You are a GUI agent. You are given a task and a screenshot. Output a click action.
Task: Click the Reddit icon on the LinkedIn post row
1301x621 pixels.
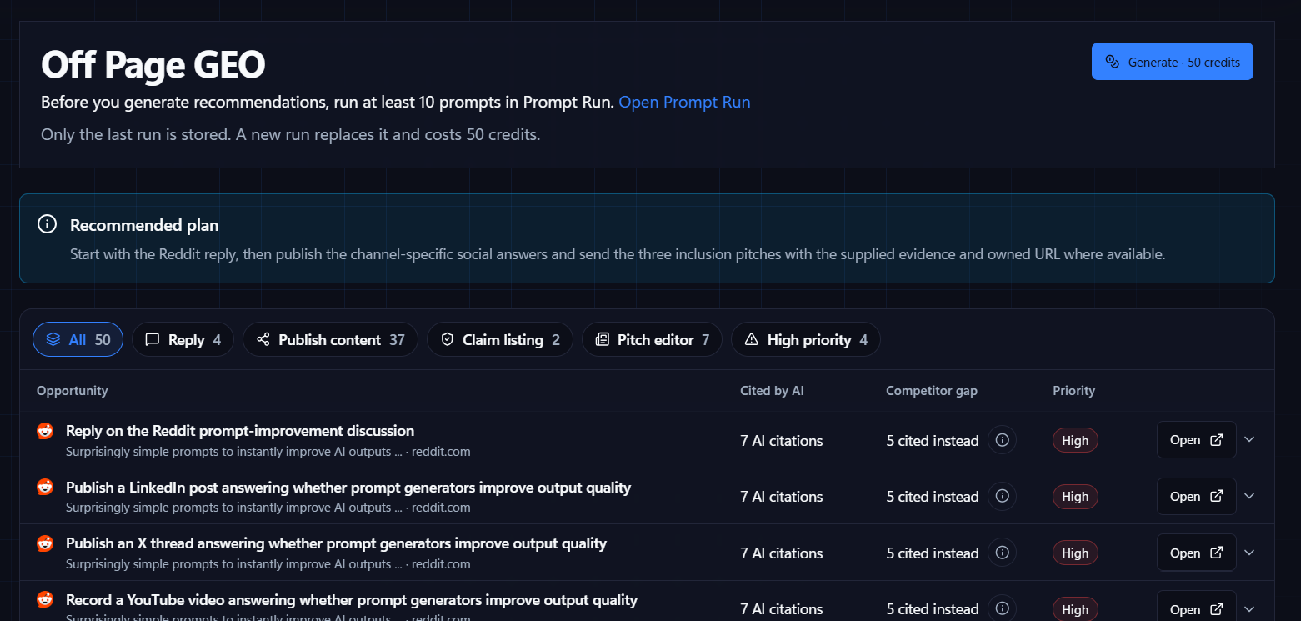45,487
